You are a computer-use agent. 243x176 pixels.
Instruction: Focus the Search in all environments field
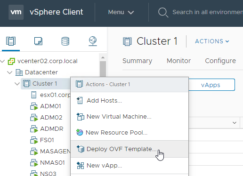(208, 12)
